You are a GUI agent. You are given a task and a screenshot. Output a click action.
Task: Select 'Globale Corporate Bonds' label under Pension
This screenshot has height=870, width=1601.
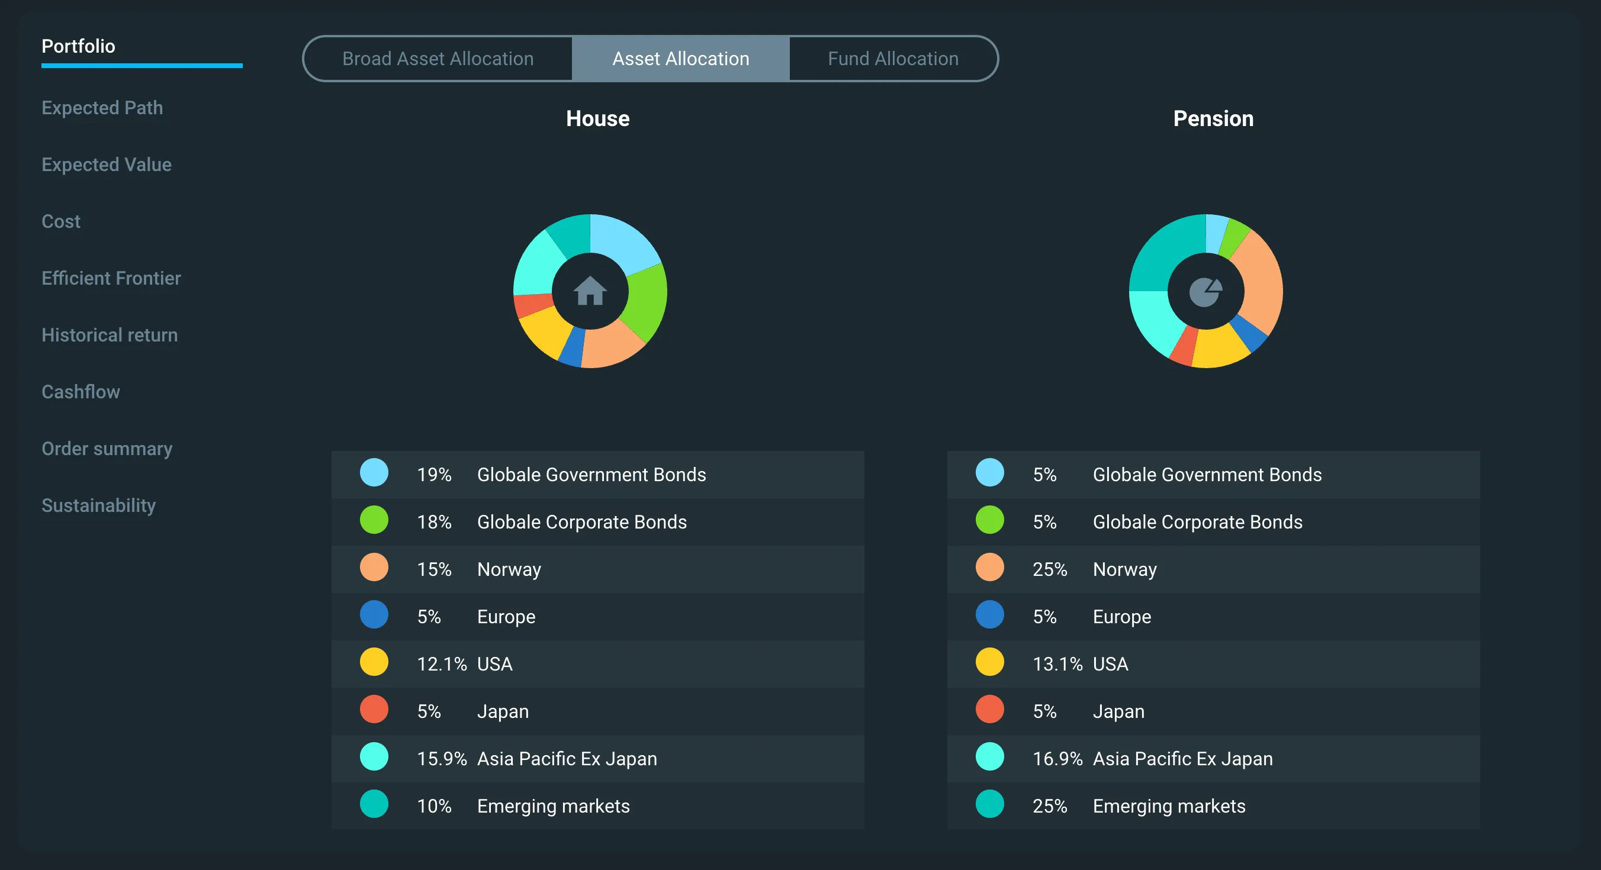[x=1198, y=522]
